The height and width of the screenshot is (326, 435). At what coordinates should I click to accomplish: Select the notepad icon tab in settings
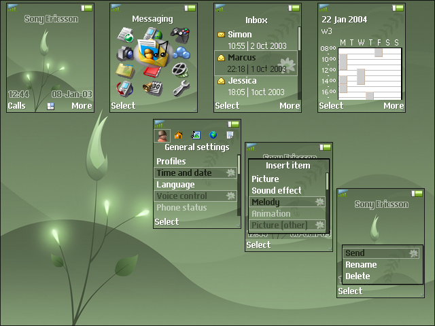click(230, 135)
